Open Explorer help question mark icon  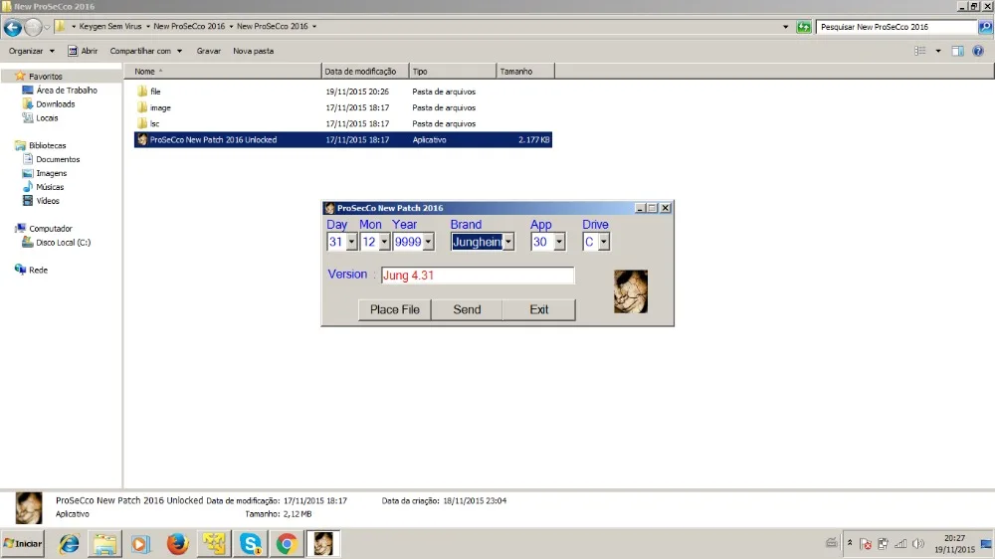pyautogui.click(x=978, y=51)
